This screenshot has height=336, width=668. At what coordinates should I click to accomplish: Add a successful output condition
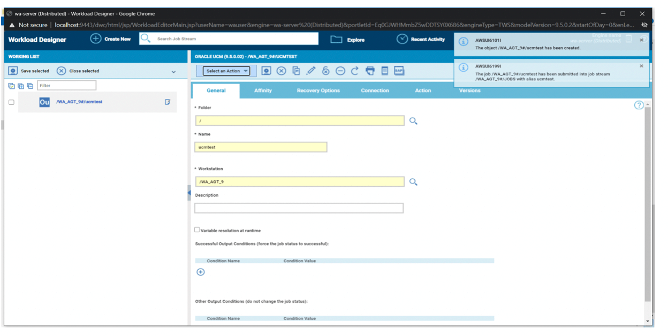[x=201, y=272]
